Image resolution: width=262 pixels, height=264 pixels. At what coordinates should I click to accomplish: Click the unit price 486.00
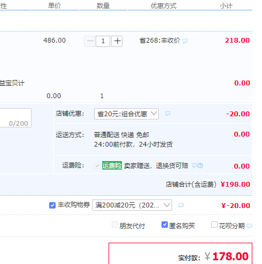(55, 41)
